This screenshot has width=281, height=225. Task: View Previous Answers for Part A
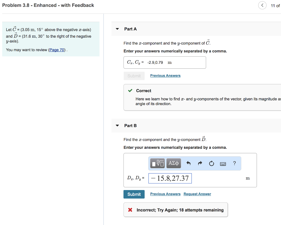[165, 76]
